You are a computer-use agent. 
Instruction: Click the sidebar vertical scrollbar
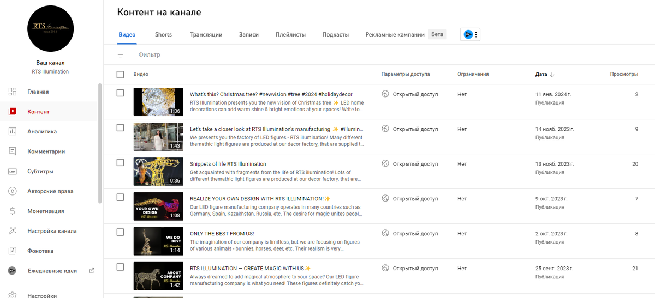tap(99, 143)
